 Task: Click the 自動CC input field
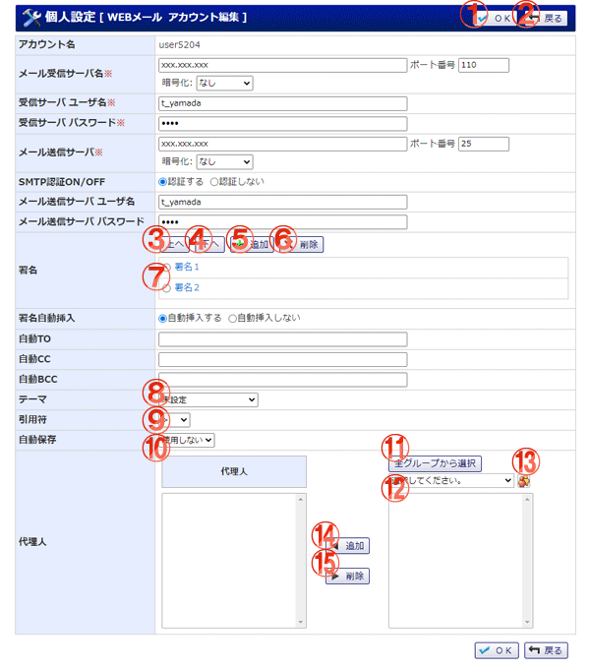[282, 359]
